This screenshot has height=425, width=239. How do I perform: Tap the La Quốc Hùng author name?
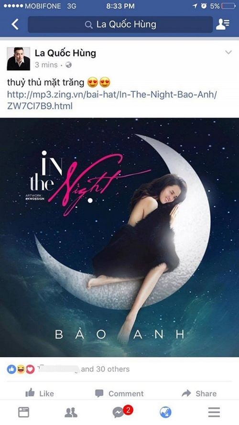(x=65, y=53)
